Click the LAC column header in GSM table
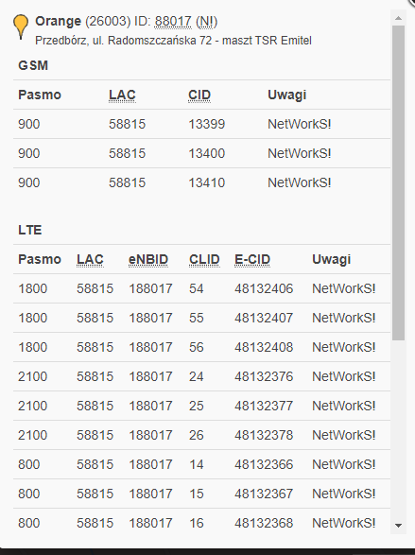Viewport: 415px width, 555px height. tap(122, 95)
